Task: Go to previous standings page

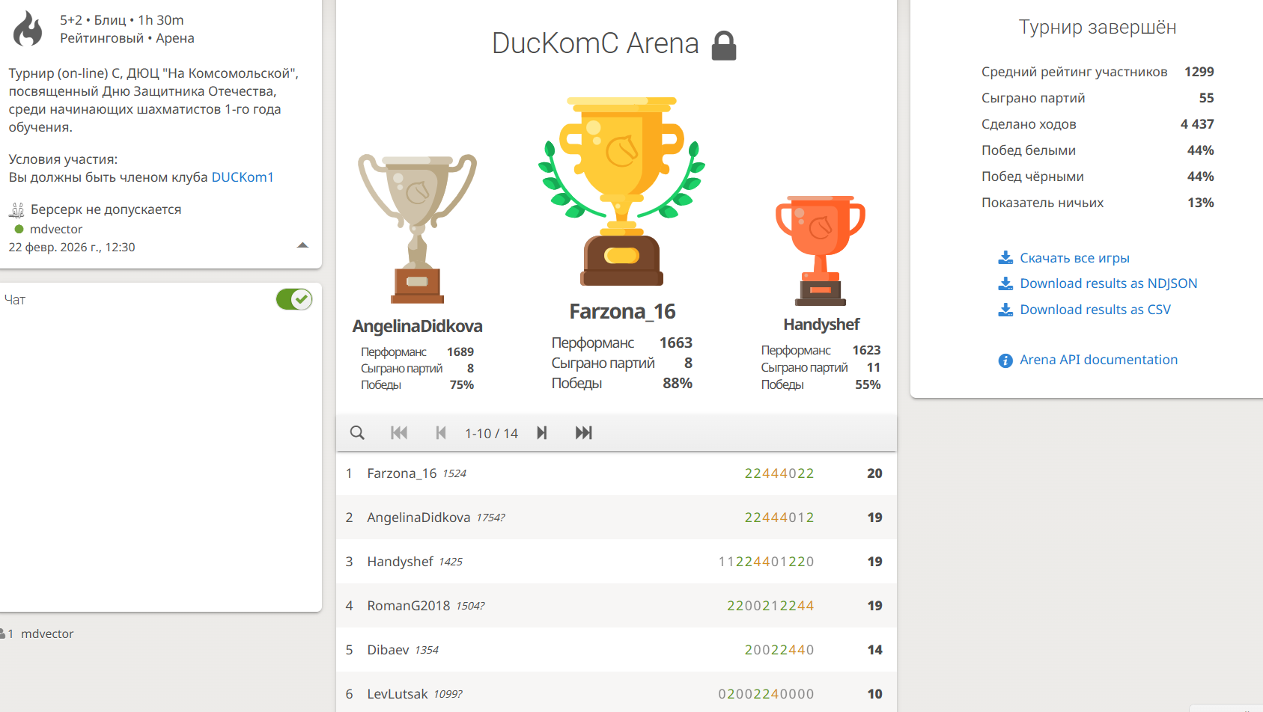Action: click(440, 433)
